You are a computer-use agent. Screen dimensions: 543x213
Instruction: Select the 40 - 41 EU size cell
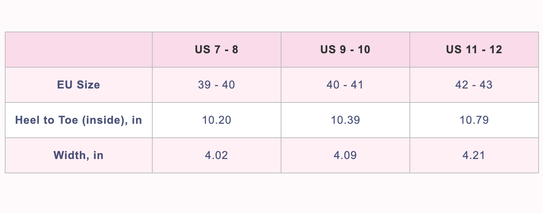point(345,85)
